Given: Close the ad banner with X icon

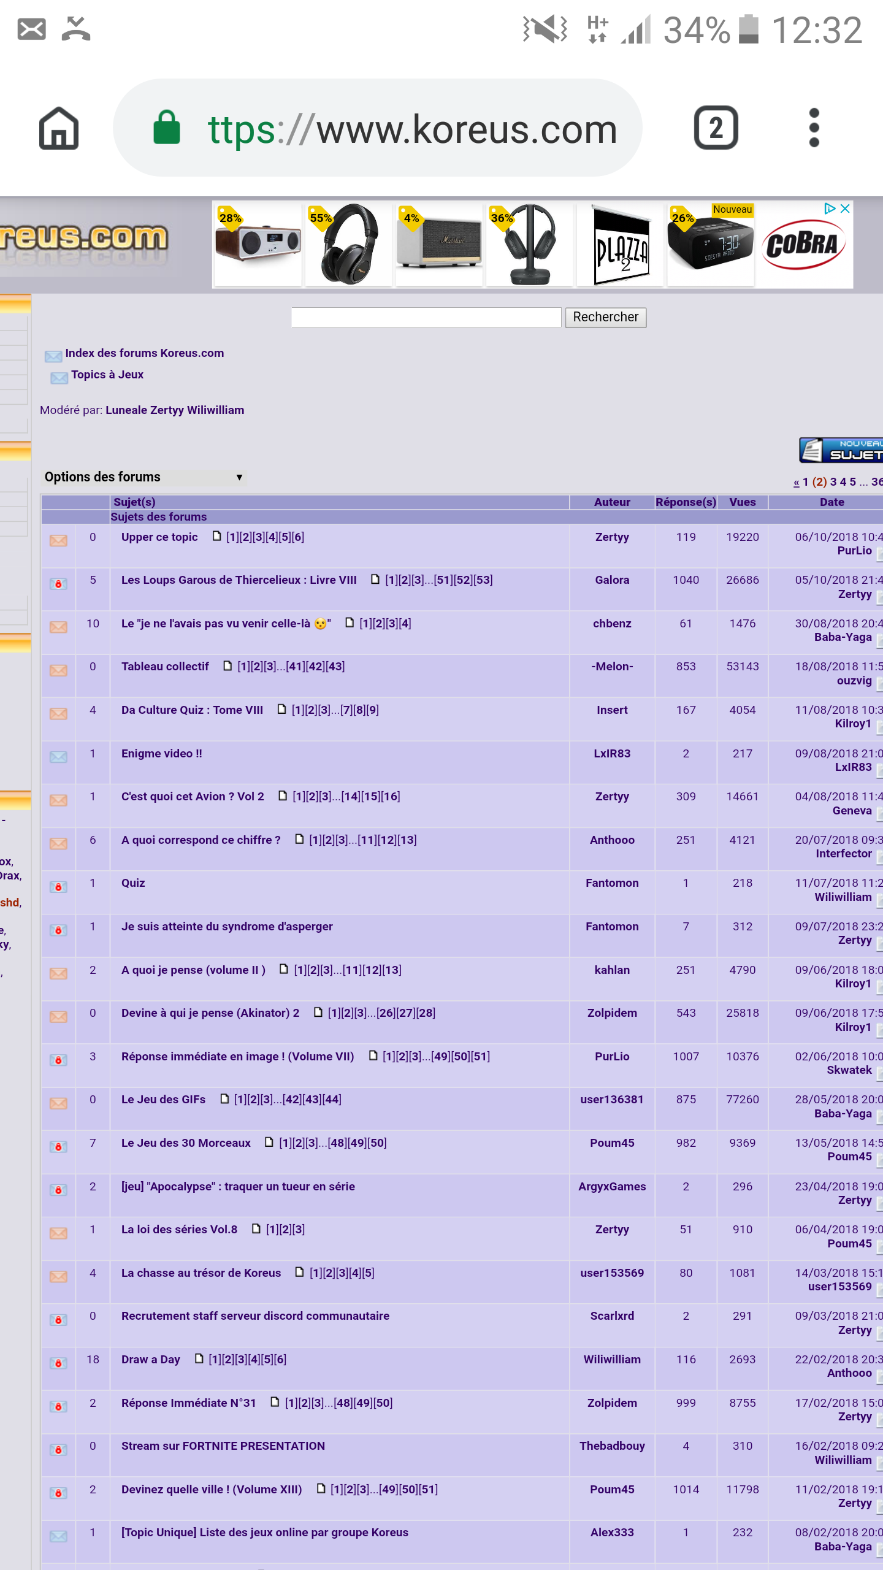Looking at the screenshot, I should [845, 209].
